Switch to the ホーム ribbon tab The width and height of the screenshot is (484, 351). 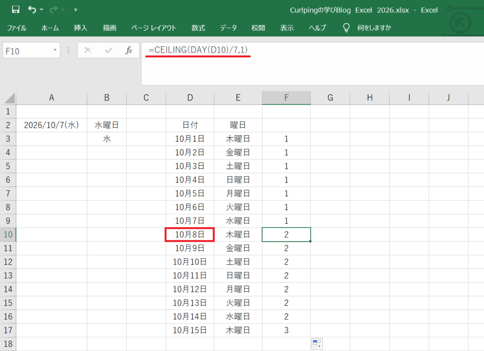pyautogui.click(x=50, y=28)
